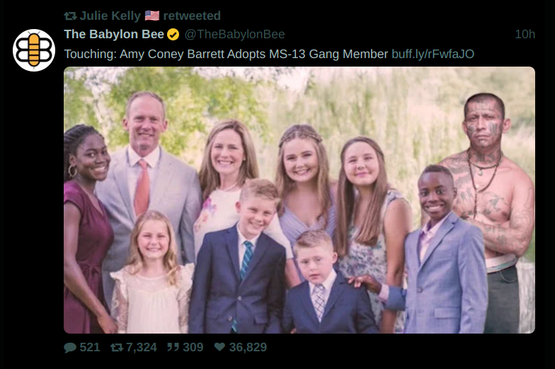Click the reply speech bubble icon

click(x=70, y=347)
